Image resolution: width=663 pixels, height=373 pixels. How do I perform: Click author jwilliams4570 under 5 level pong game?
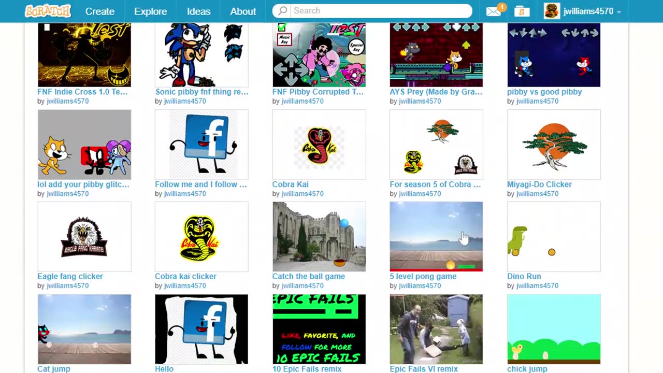[x=420, y=286]
